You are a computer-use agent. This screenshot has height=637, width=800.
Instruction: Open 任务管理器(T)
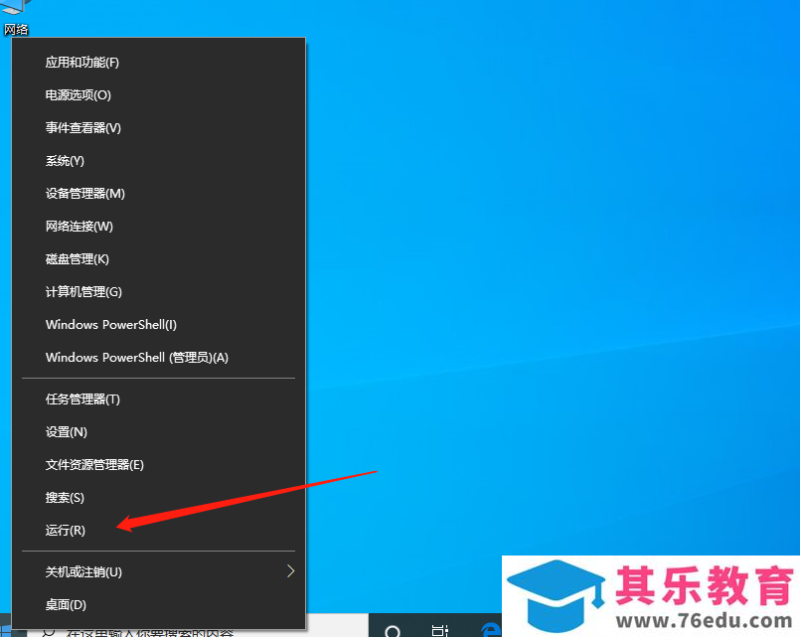click(159, 398)
